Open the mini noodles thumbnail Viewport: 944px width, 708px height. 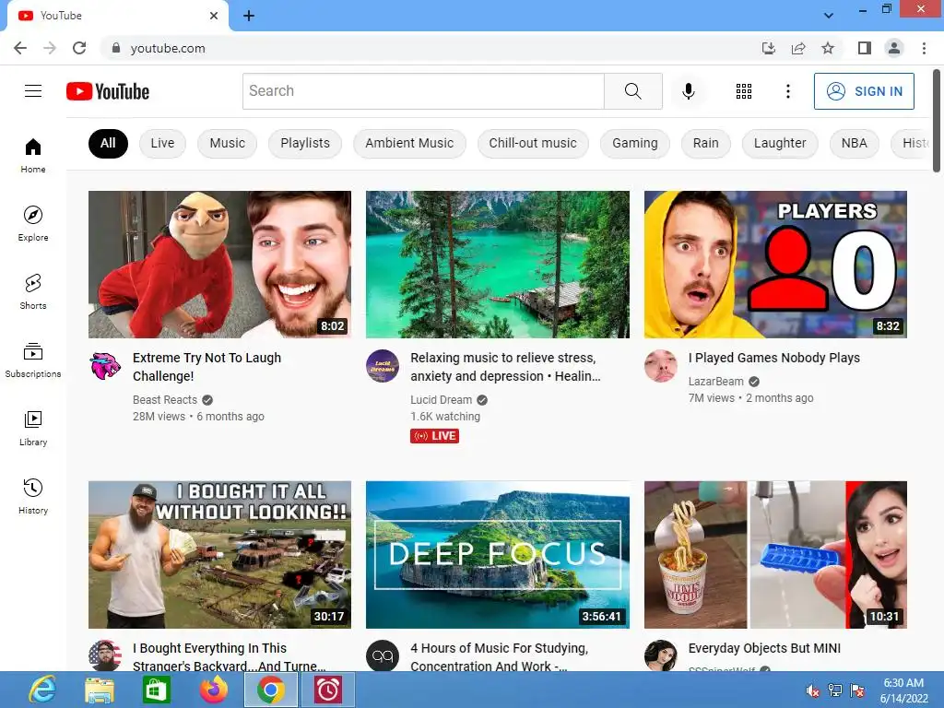(775, 554)
